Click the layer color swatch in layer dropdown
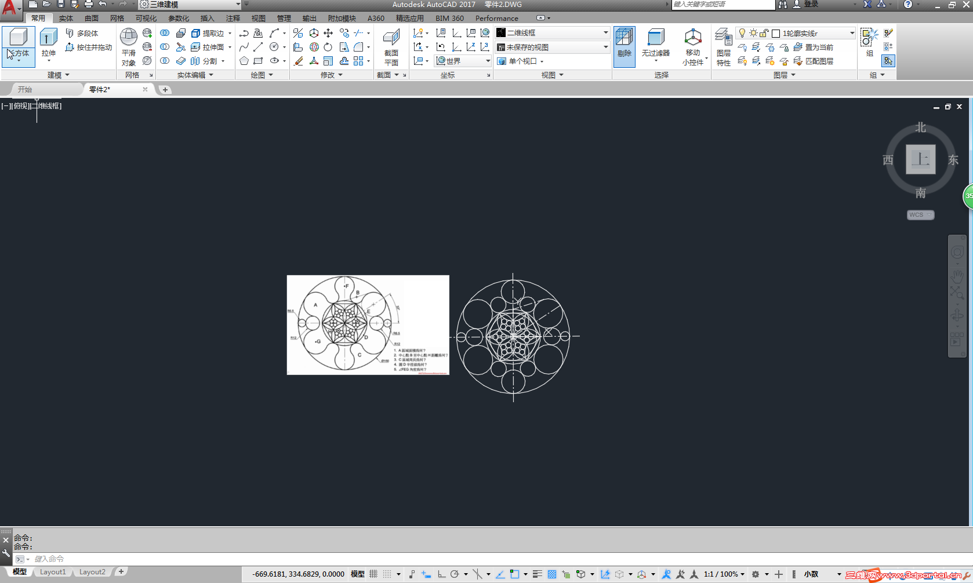The width and height of the screenshot is (973, 583). pyautogui.click(x=776, y=34)
